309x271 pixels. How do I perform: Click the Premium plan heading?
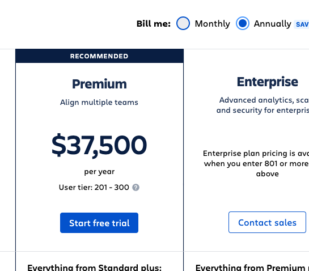[x=99, y=84]
